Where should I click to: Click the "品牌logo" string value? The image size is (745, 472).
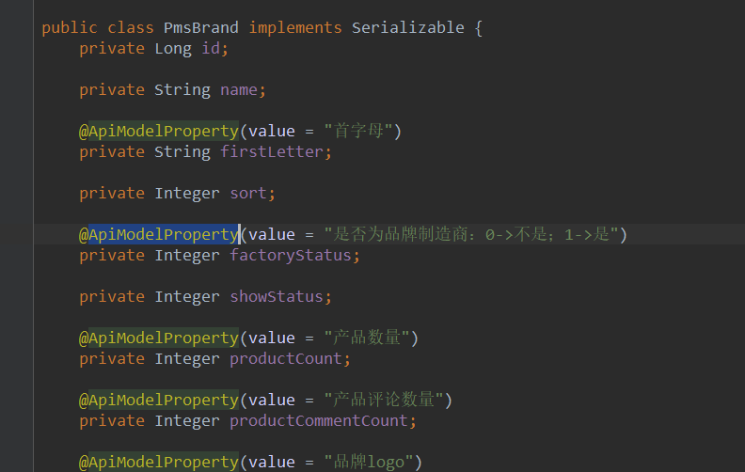[x=372, y=462]
